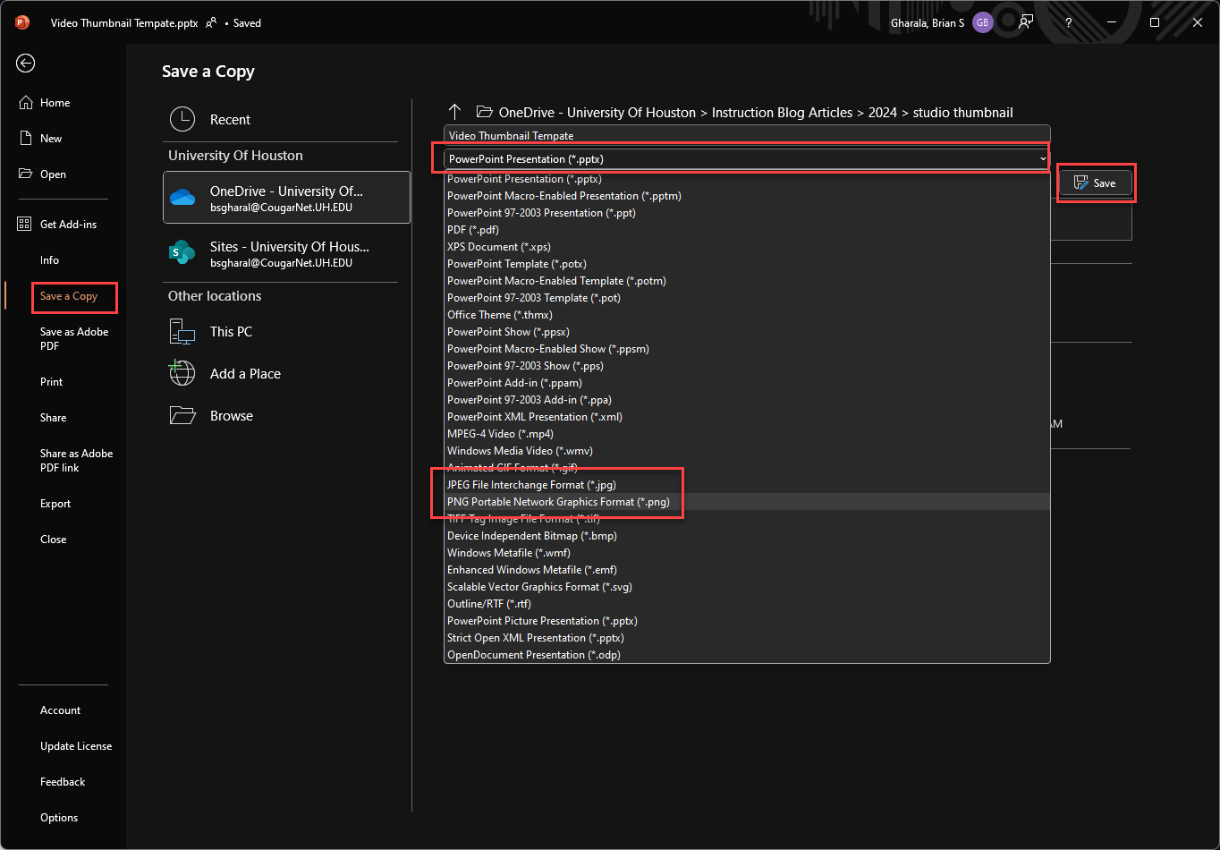Choose MPEG-4 Video (*.mp4) format

coord(747,434)
